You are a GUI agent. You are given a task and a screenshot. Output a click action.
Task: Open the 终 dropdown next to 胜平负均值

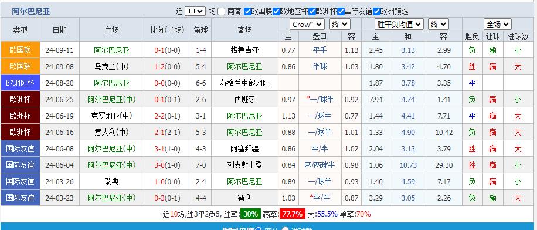(438, 24)
